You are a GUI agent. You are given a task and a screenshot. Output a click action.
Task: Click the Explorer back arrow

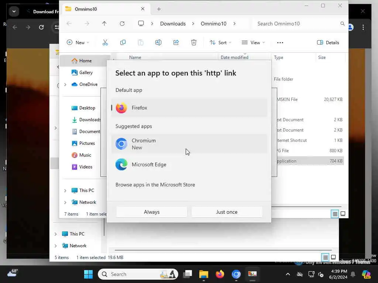tap(69, 24)
